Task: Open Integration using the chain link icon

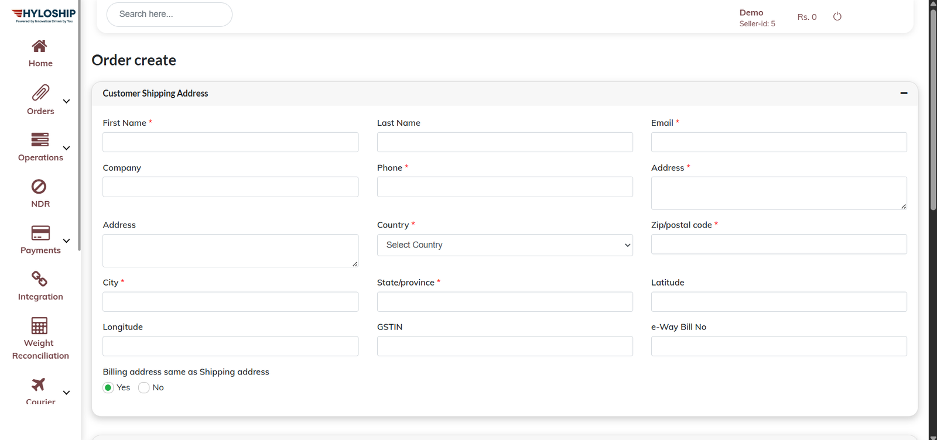Action: 39,279
